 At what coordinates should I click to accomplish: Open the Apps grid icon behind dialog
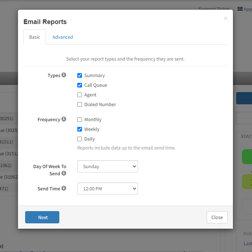240,9
